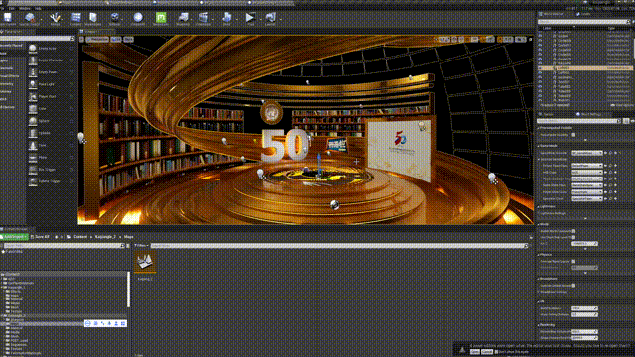Choose the Recently Placed category

click(x=11, y=46)
